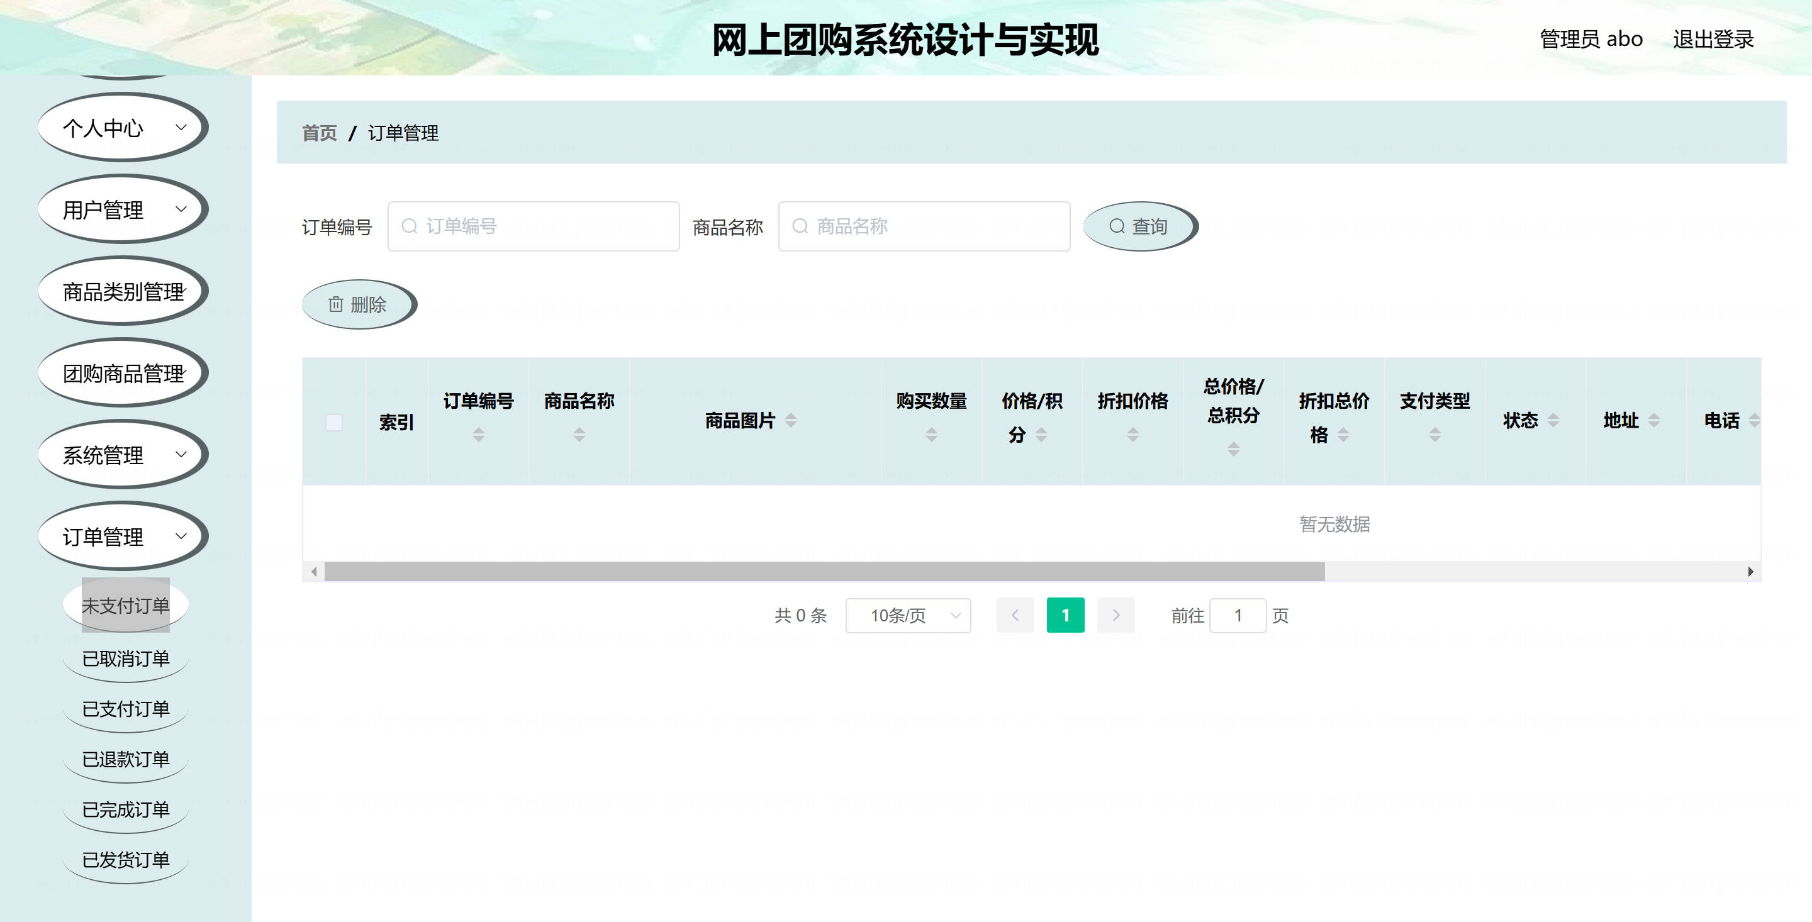Image resolution: width=1812 pixels, height=922 pixels.
Task: Click the magnifier icon in 订单编号 search field
Action: pos(410,226)
